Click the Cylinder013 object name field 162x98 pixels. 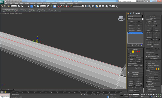pos(134,16)
